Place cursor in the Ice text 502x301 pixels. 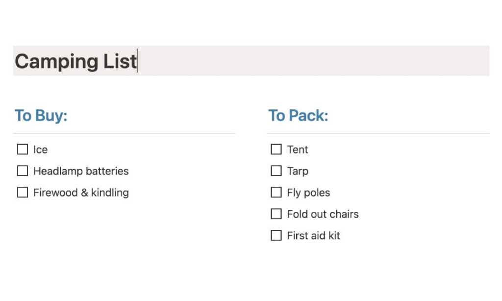point(40,150)
